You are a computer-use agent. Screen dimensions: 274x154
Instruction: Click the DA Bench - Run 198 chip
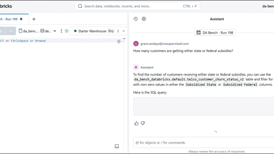pyautogui.click(x=215, y=33)
